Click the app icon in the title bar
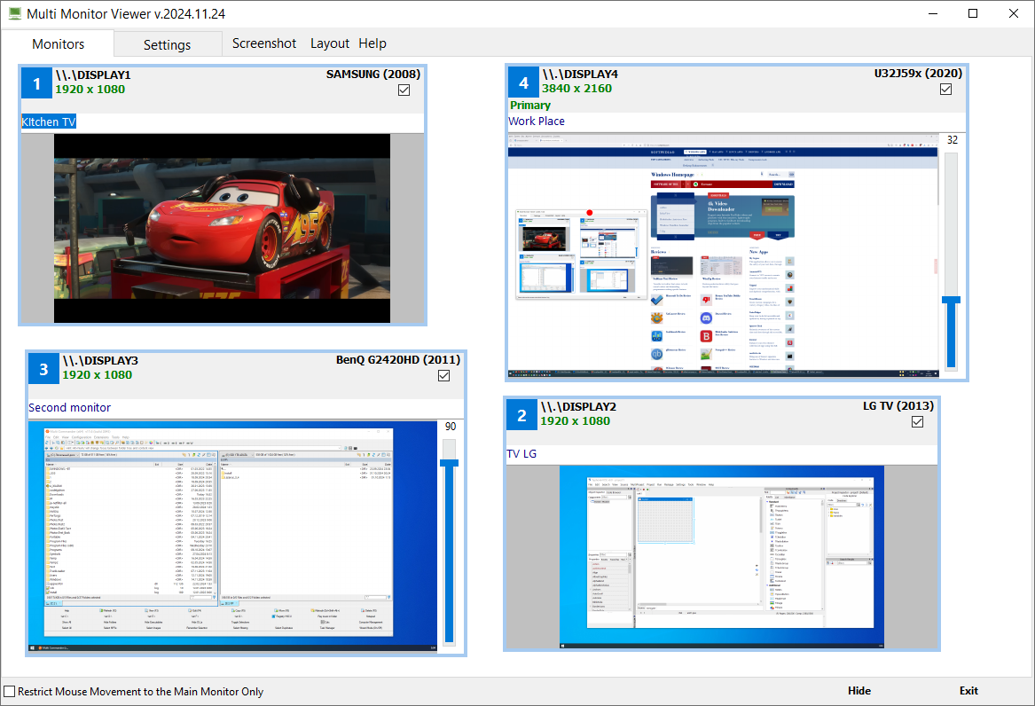 pyautogui.click(x=14, y=14)
